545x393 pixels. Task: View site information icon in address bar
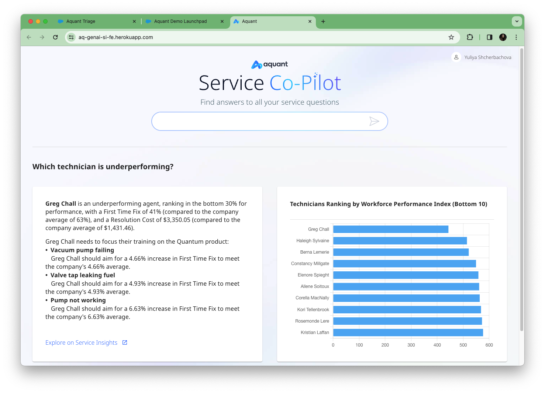coord(71,37)
